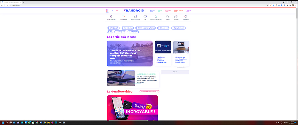Screen dimensions: 298x125
Task: Select the Smartphones category icon
Action: pyautogui.click(x=111, y=16)
